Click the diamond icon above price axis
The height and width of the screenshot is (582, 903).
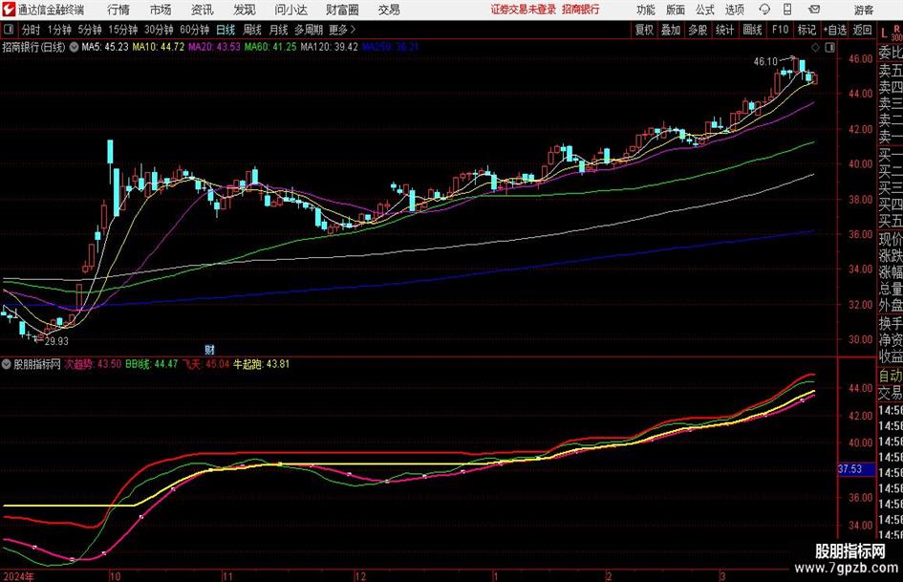[x=815, y=47]
